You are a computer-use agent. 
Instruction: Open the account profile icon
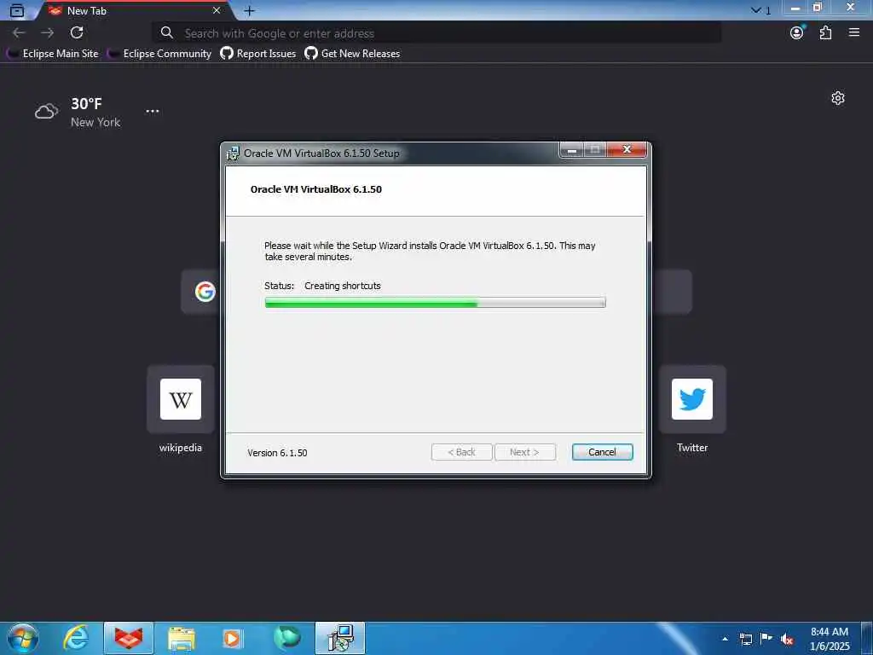pos(797,33)
